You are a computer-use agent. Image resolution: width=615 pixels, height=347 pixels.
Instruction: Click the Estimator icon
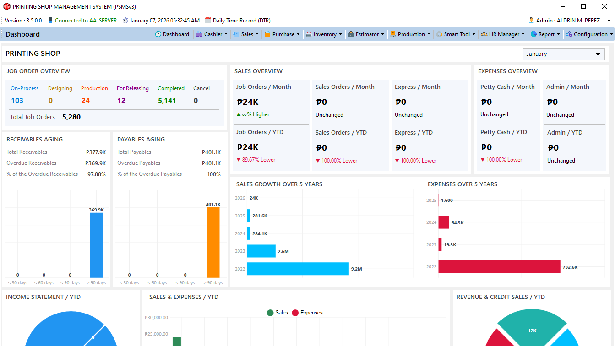(351, 34)
